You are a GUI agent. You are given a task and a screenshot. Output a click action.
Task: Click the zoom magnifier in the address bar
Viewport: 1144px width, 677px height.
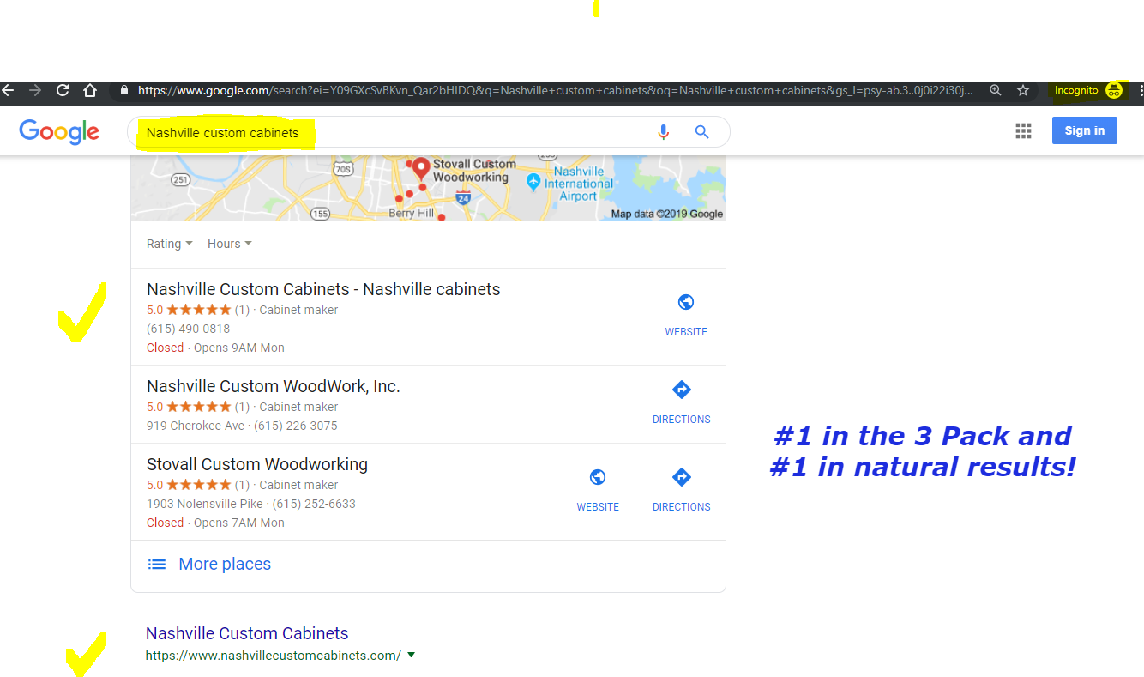click(x=995, y=90)
